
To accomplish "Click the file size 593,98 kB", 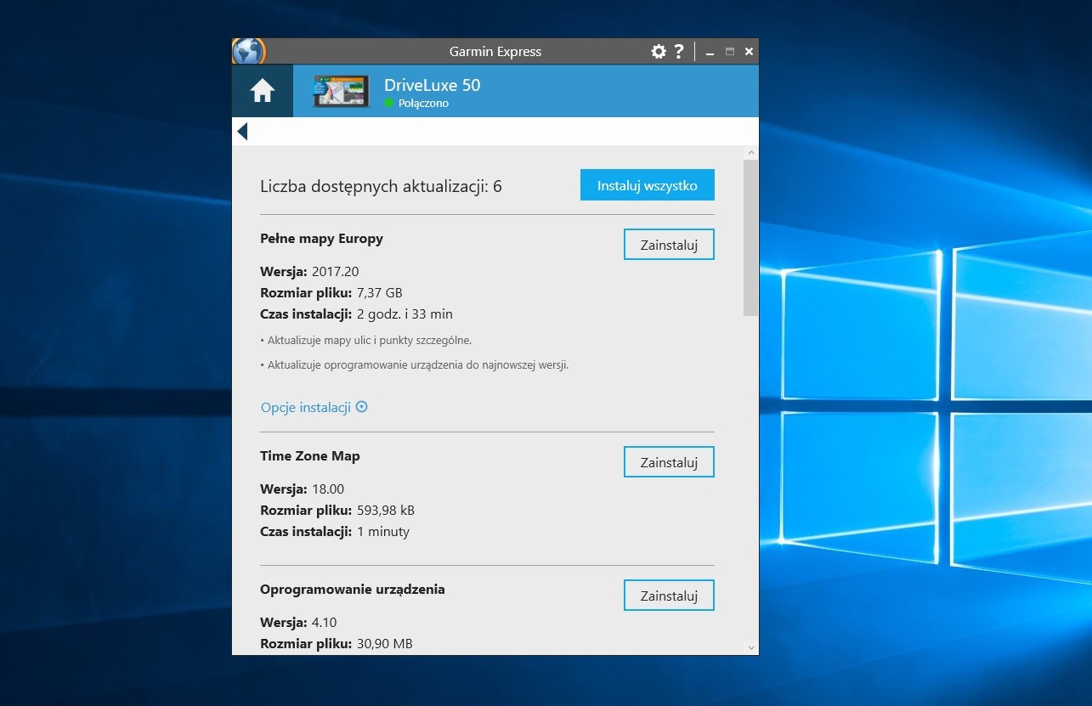I will click(x=386, y=511).
